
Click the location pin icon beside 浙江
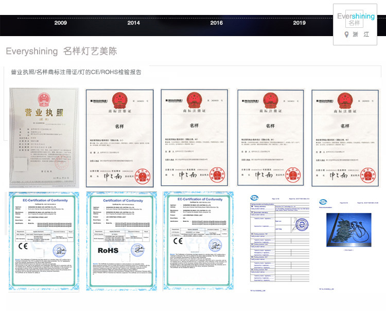pos(346,35)
